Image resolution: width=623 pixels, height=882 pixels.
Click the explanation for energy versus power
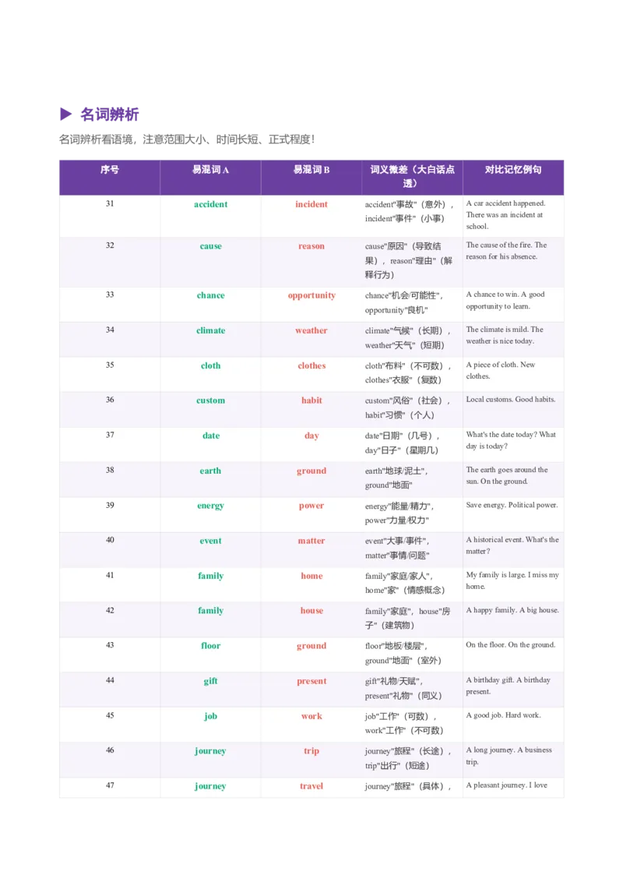pyautogui.click(x=399, y=513)
